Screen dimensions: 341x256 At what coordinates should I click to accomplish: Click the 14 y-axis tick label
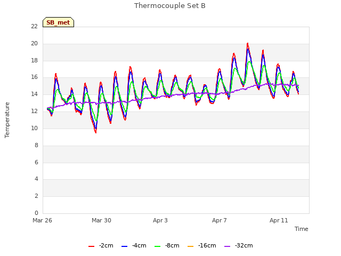tap(34, 94)
